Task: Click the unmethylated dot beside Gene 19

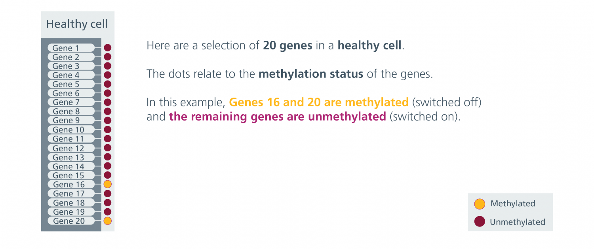Action: 107,211
